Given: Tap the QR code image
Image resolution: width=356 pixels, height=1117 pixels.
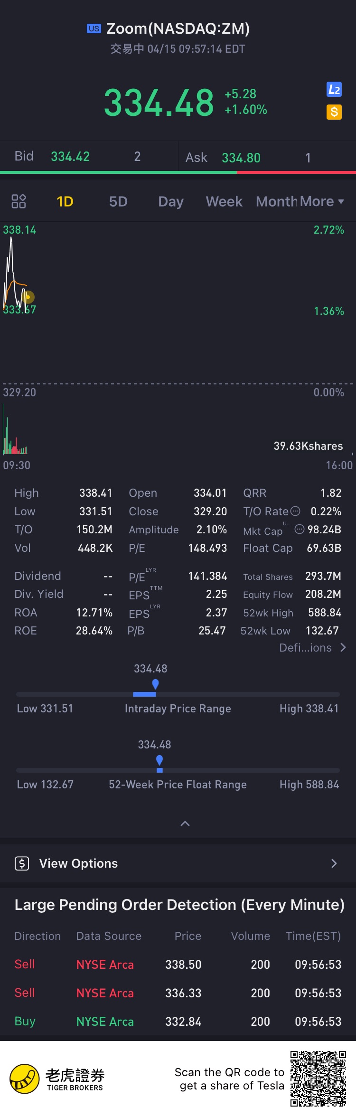Looking at the screenshot, I should 318,1079.
